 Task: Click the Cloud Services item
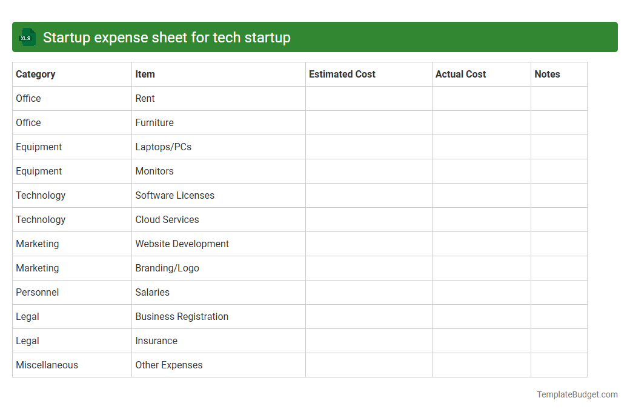(167, 219)
